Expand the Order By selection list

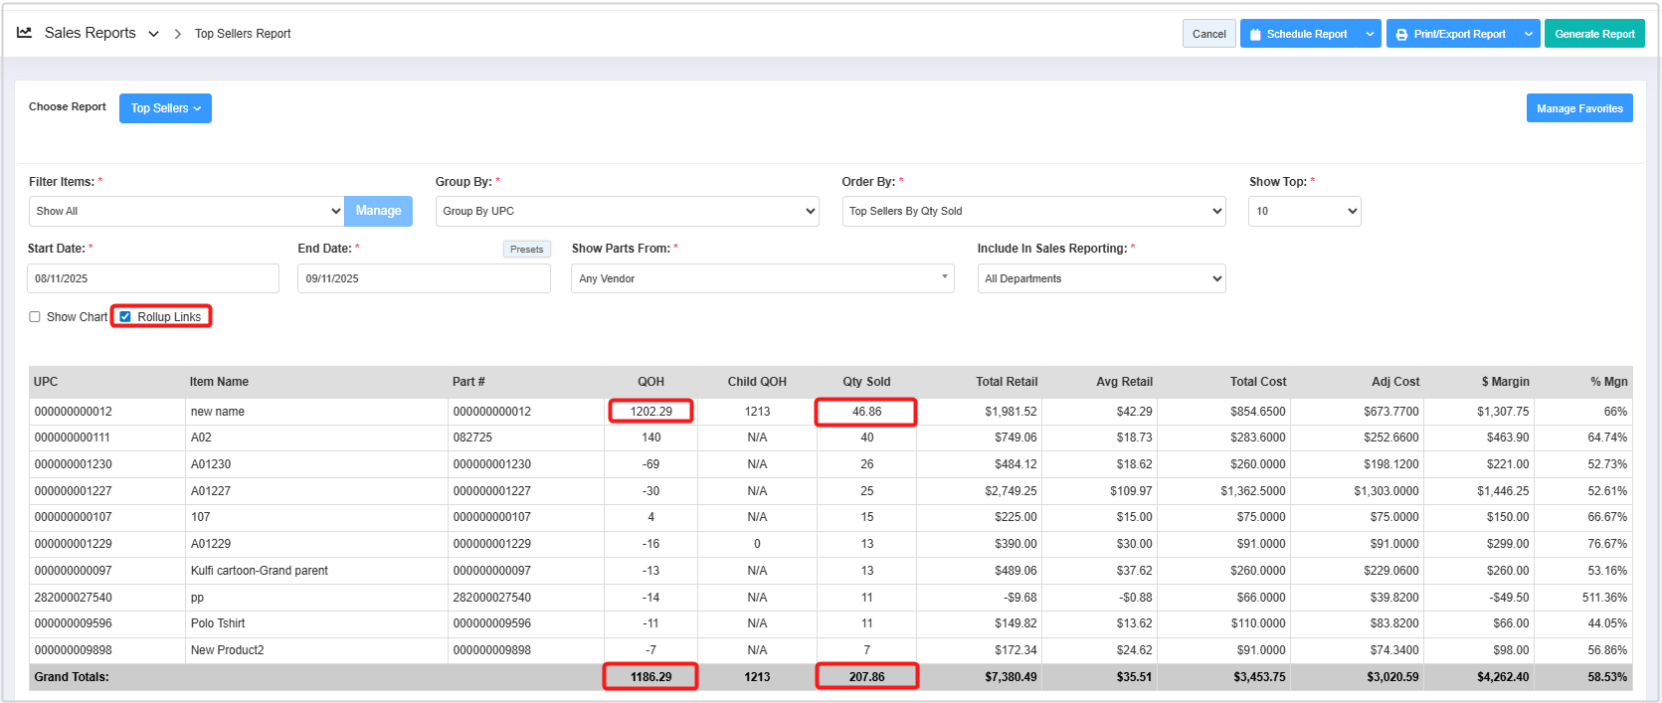point(1032,211)
